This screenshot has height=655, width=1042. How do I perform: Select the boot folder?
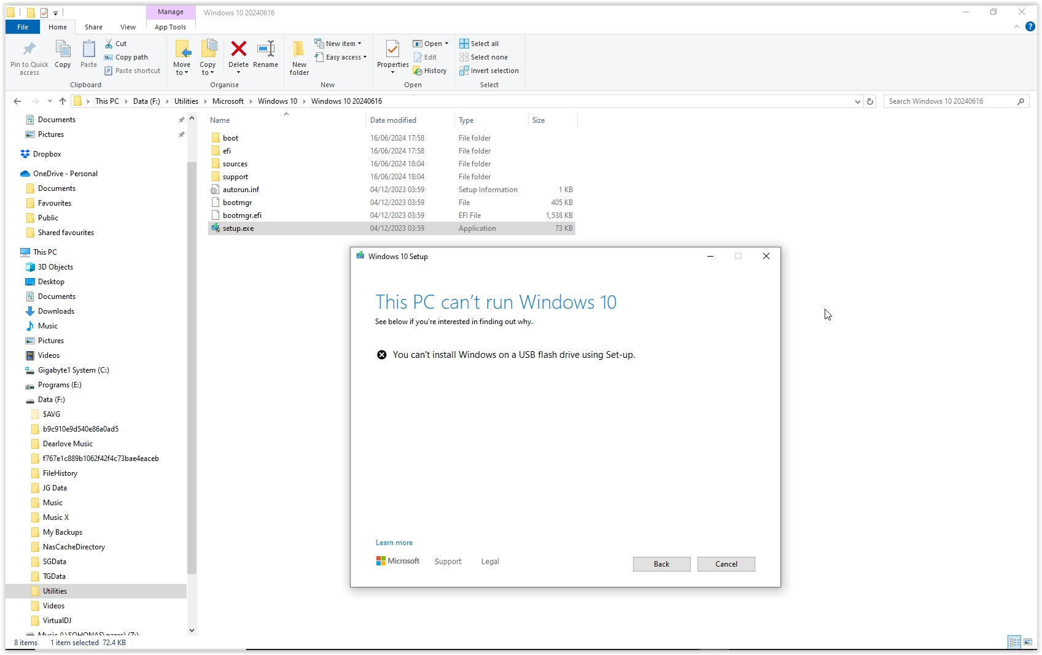(392, 138)
